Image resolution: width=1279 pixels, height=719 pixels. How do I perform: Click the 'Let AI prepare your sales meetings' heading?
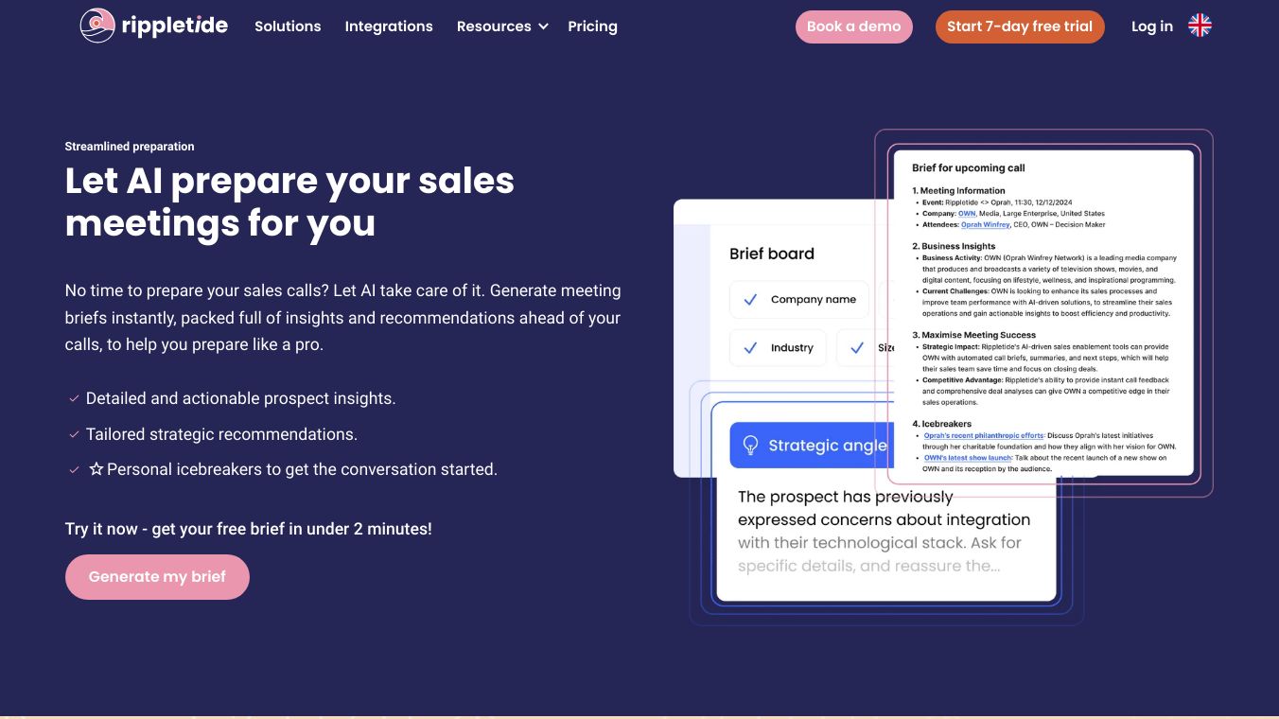point(289,202)
